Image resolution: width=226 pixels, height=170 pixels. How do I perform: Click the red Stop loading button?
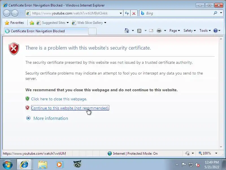click(x=134, y=13)
